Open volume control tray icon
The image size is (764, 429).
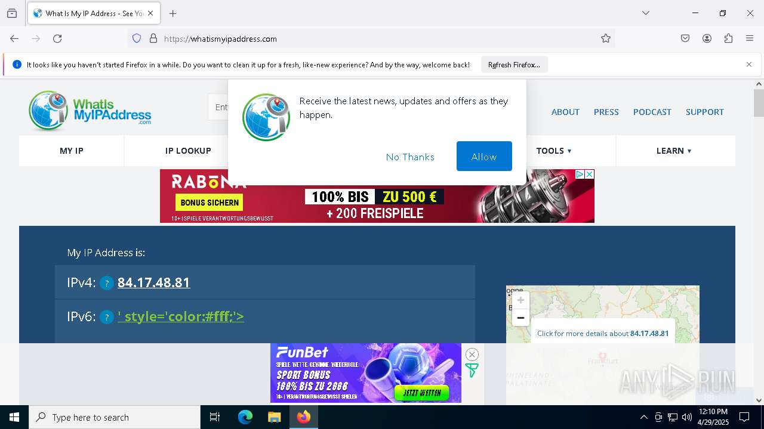click(687, 417)
